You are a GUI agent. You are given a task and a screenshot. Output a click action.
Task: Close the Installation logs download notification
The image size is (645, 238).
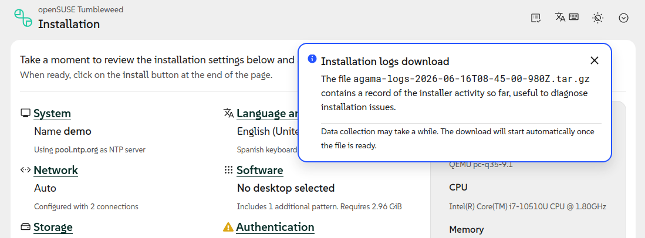pos(594,61)
